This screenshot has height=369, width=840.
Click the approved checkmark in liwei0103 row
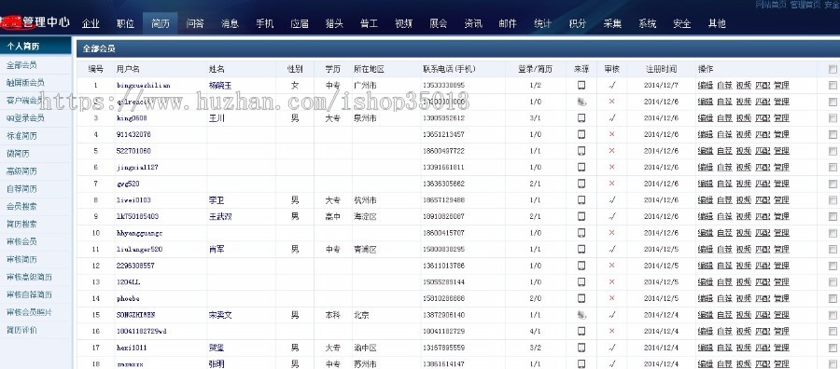[611, 200]
